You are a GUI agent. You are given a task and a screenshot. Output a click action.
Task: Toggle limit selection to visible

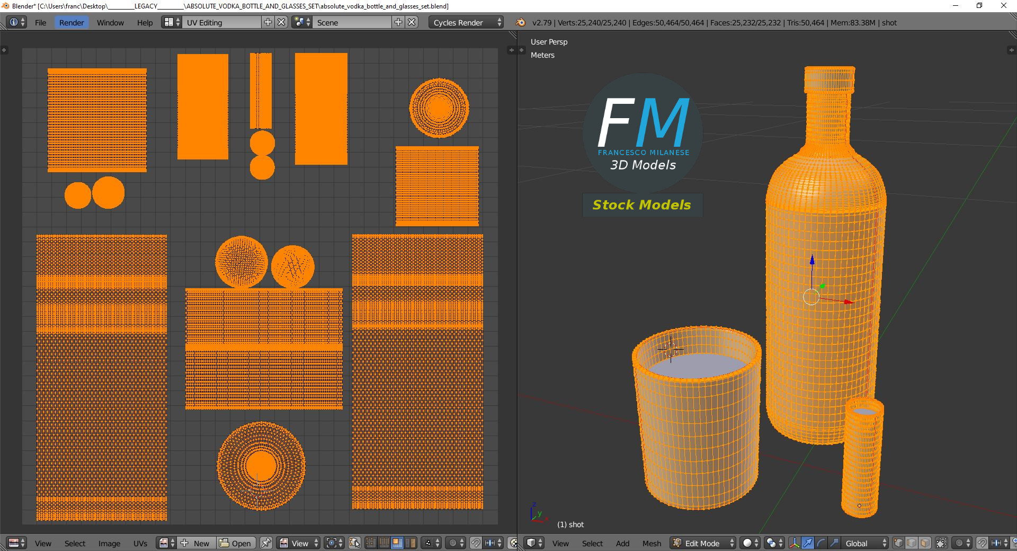click(x=941, y=543)
